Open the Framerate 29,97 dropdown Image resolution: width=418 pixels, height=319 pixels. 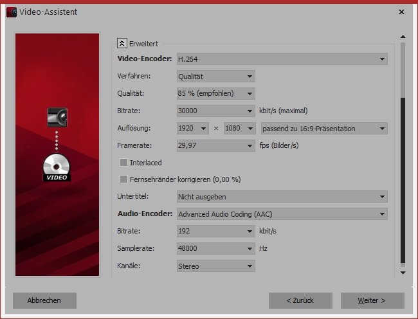pyautogui.click(x=215, y=145)
